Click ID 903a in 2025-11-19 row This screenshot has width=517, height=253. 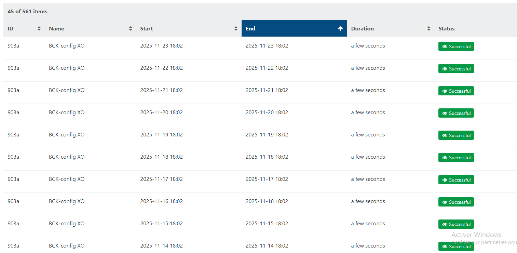point(13,135)
